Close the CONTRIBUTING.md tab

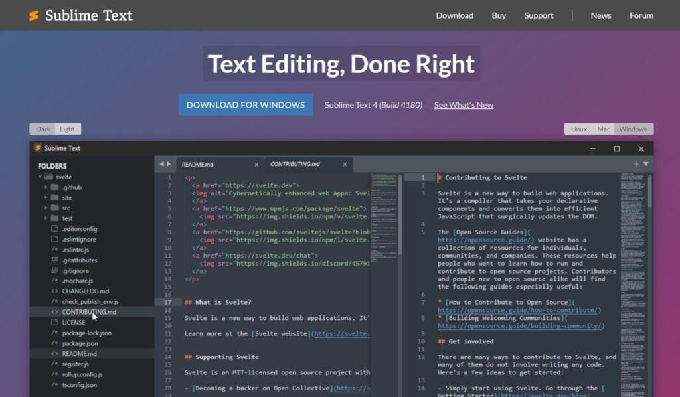point(345,164)
